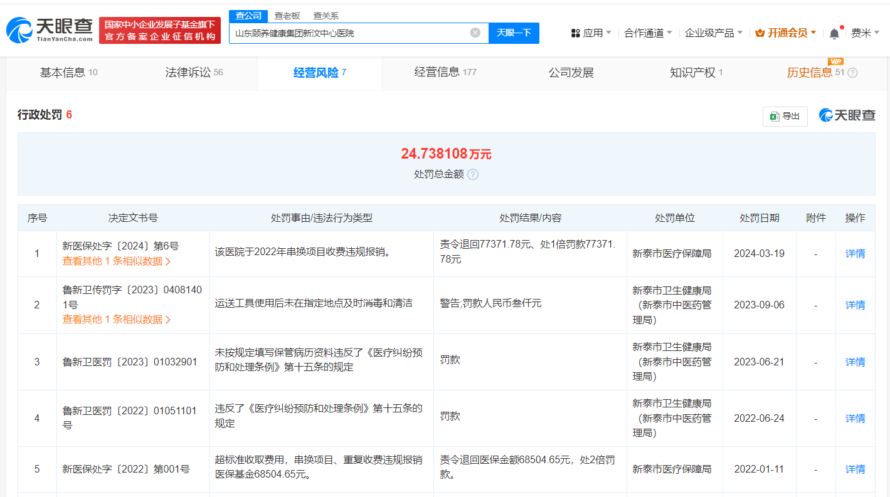Click the 天眼一下 search button
The width and height of the screenshot is (890, 497).
click(514, 33)
